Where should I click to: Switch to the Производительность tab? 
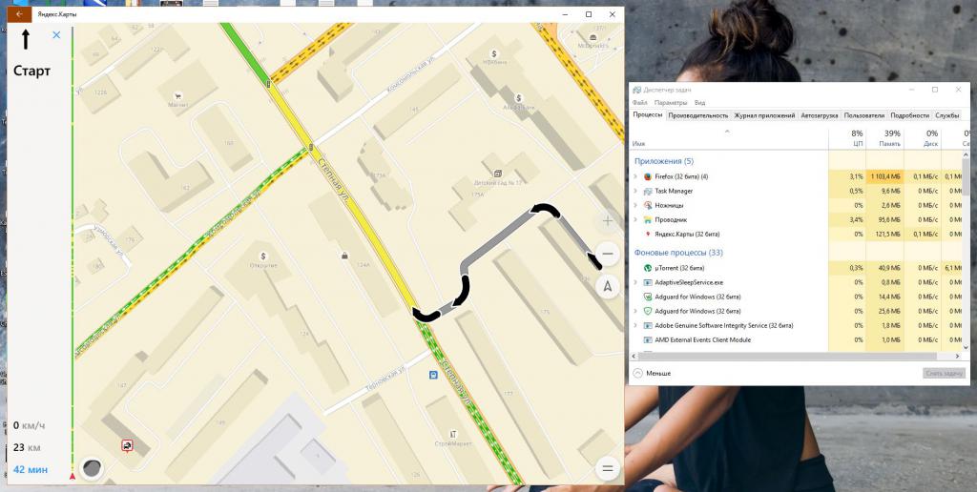[697, 115]
